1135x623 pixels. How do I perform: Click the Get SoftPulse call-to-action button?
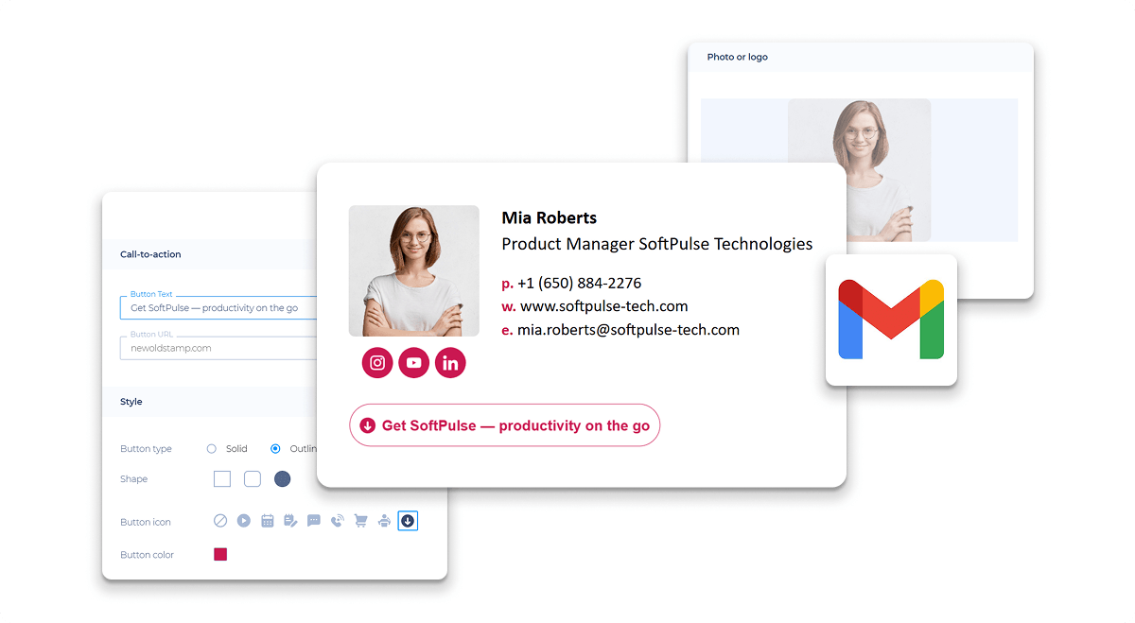point(504,425)
